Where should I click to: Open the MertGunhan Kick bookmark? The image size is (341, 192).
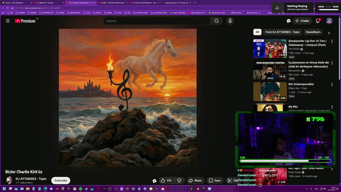(217, 13)
